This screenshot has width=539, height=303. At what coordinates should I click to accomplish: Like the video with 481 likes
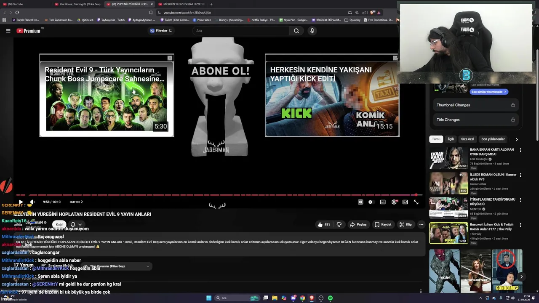coord(324,225)
